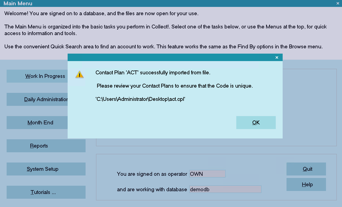The height and width of the screenshot is (207, 342).
Task: Click the database field showing demodb
Action: 225,189
